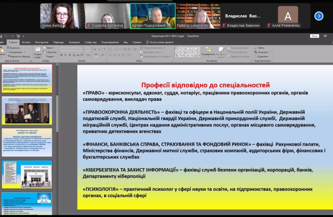
Task: Switch to the Слайд-шоу ribbon tab
Action: [x=90, y=42]
